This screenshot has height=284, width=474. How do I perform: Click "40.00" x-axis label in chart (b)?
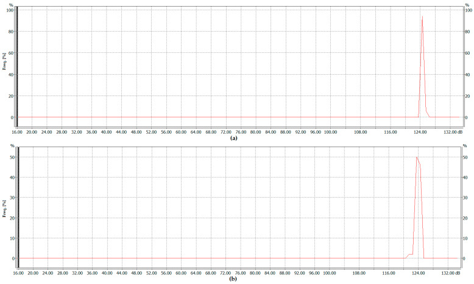(107, 273)
